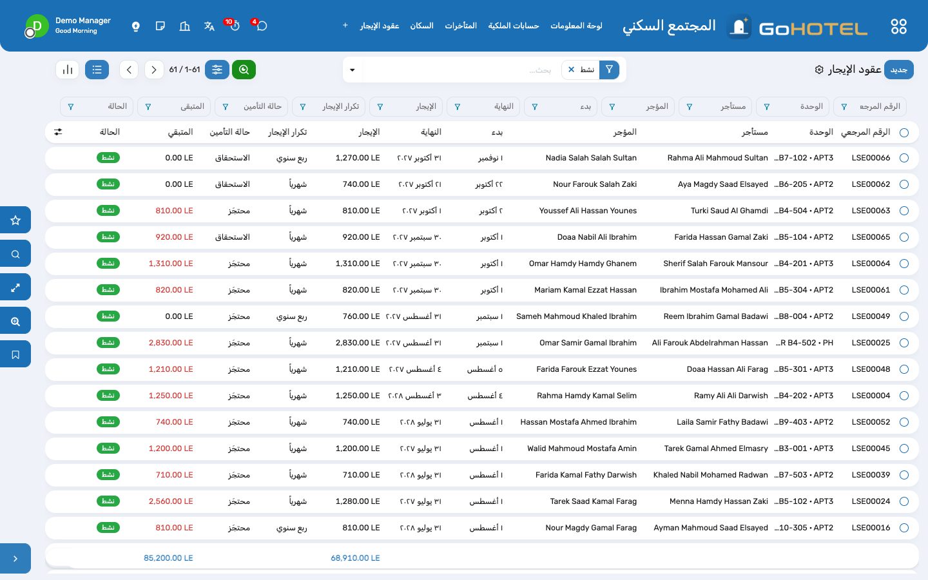Focus the search input field

[x=461, y=70]
